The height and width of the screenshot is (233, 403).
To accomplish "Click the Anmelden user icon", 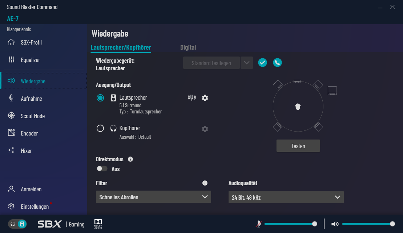I will (11, 189).
